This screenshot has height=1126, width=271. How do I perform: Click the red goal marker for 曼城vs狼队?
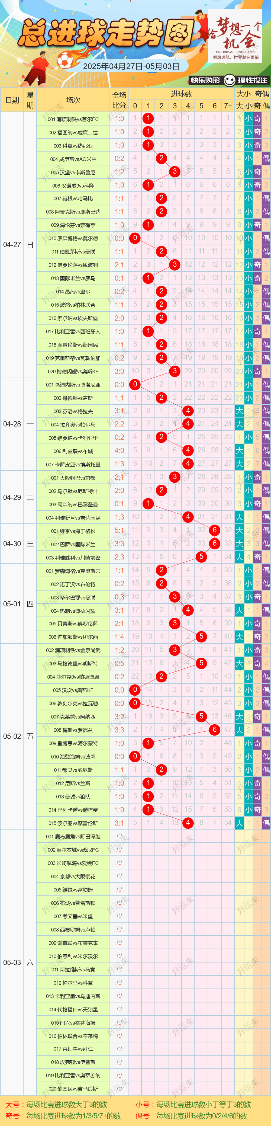pyautogui.click(x=148, y=796)
